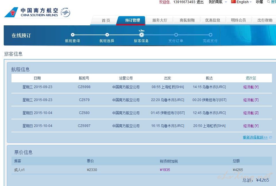
Task: Click the 航班查询 progress step marker
Action: tap(73, 35)
